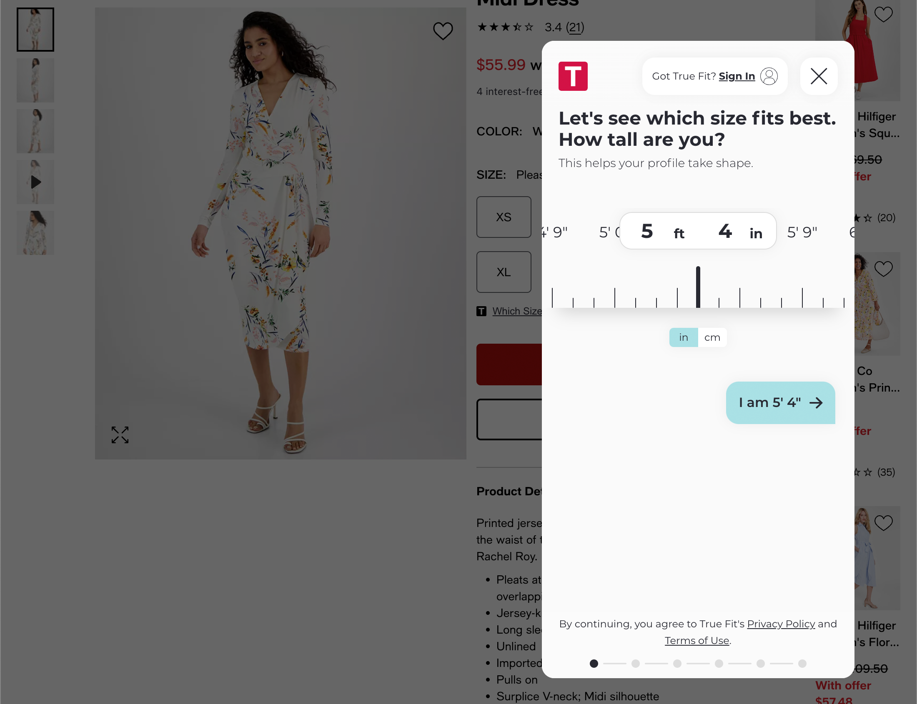Confirm height with the I am 5' 4" button

tap(780, 403)
